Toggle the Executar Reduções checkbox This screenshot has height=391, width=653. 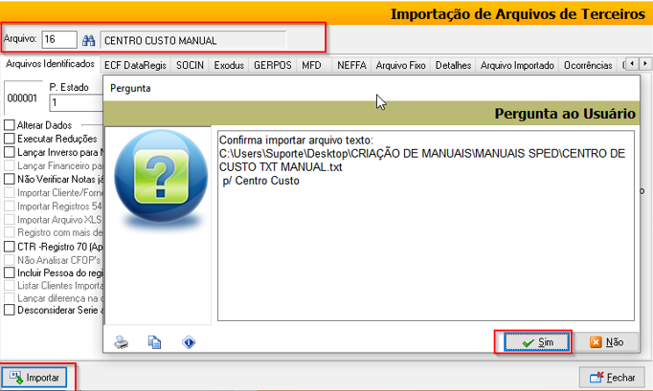pyautogui.click(x=10, y=139)
